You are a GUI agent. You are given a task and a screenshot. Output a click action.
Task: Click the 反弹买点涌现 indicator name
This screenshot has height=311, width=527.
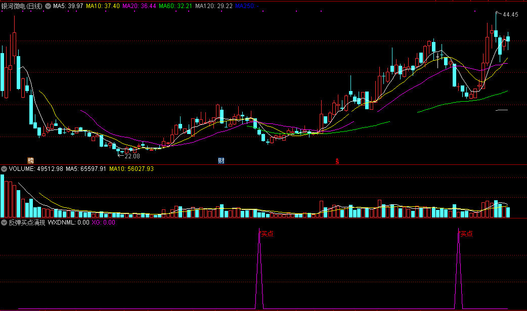[x=27, y=222]
